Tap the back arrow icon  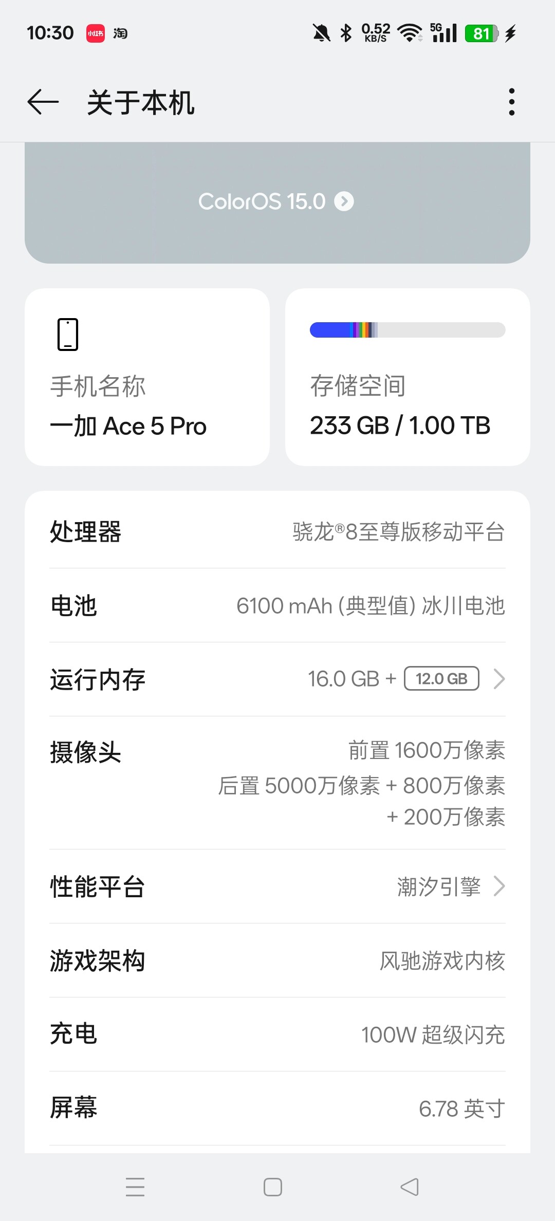pos(43,102)
